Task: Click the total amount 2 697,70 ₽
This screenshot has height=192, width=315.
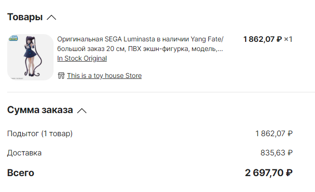Action: tap(269, 173)
